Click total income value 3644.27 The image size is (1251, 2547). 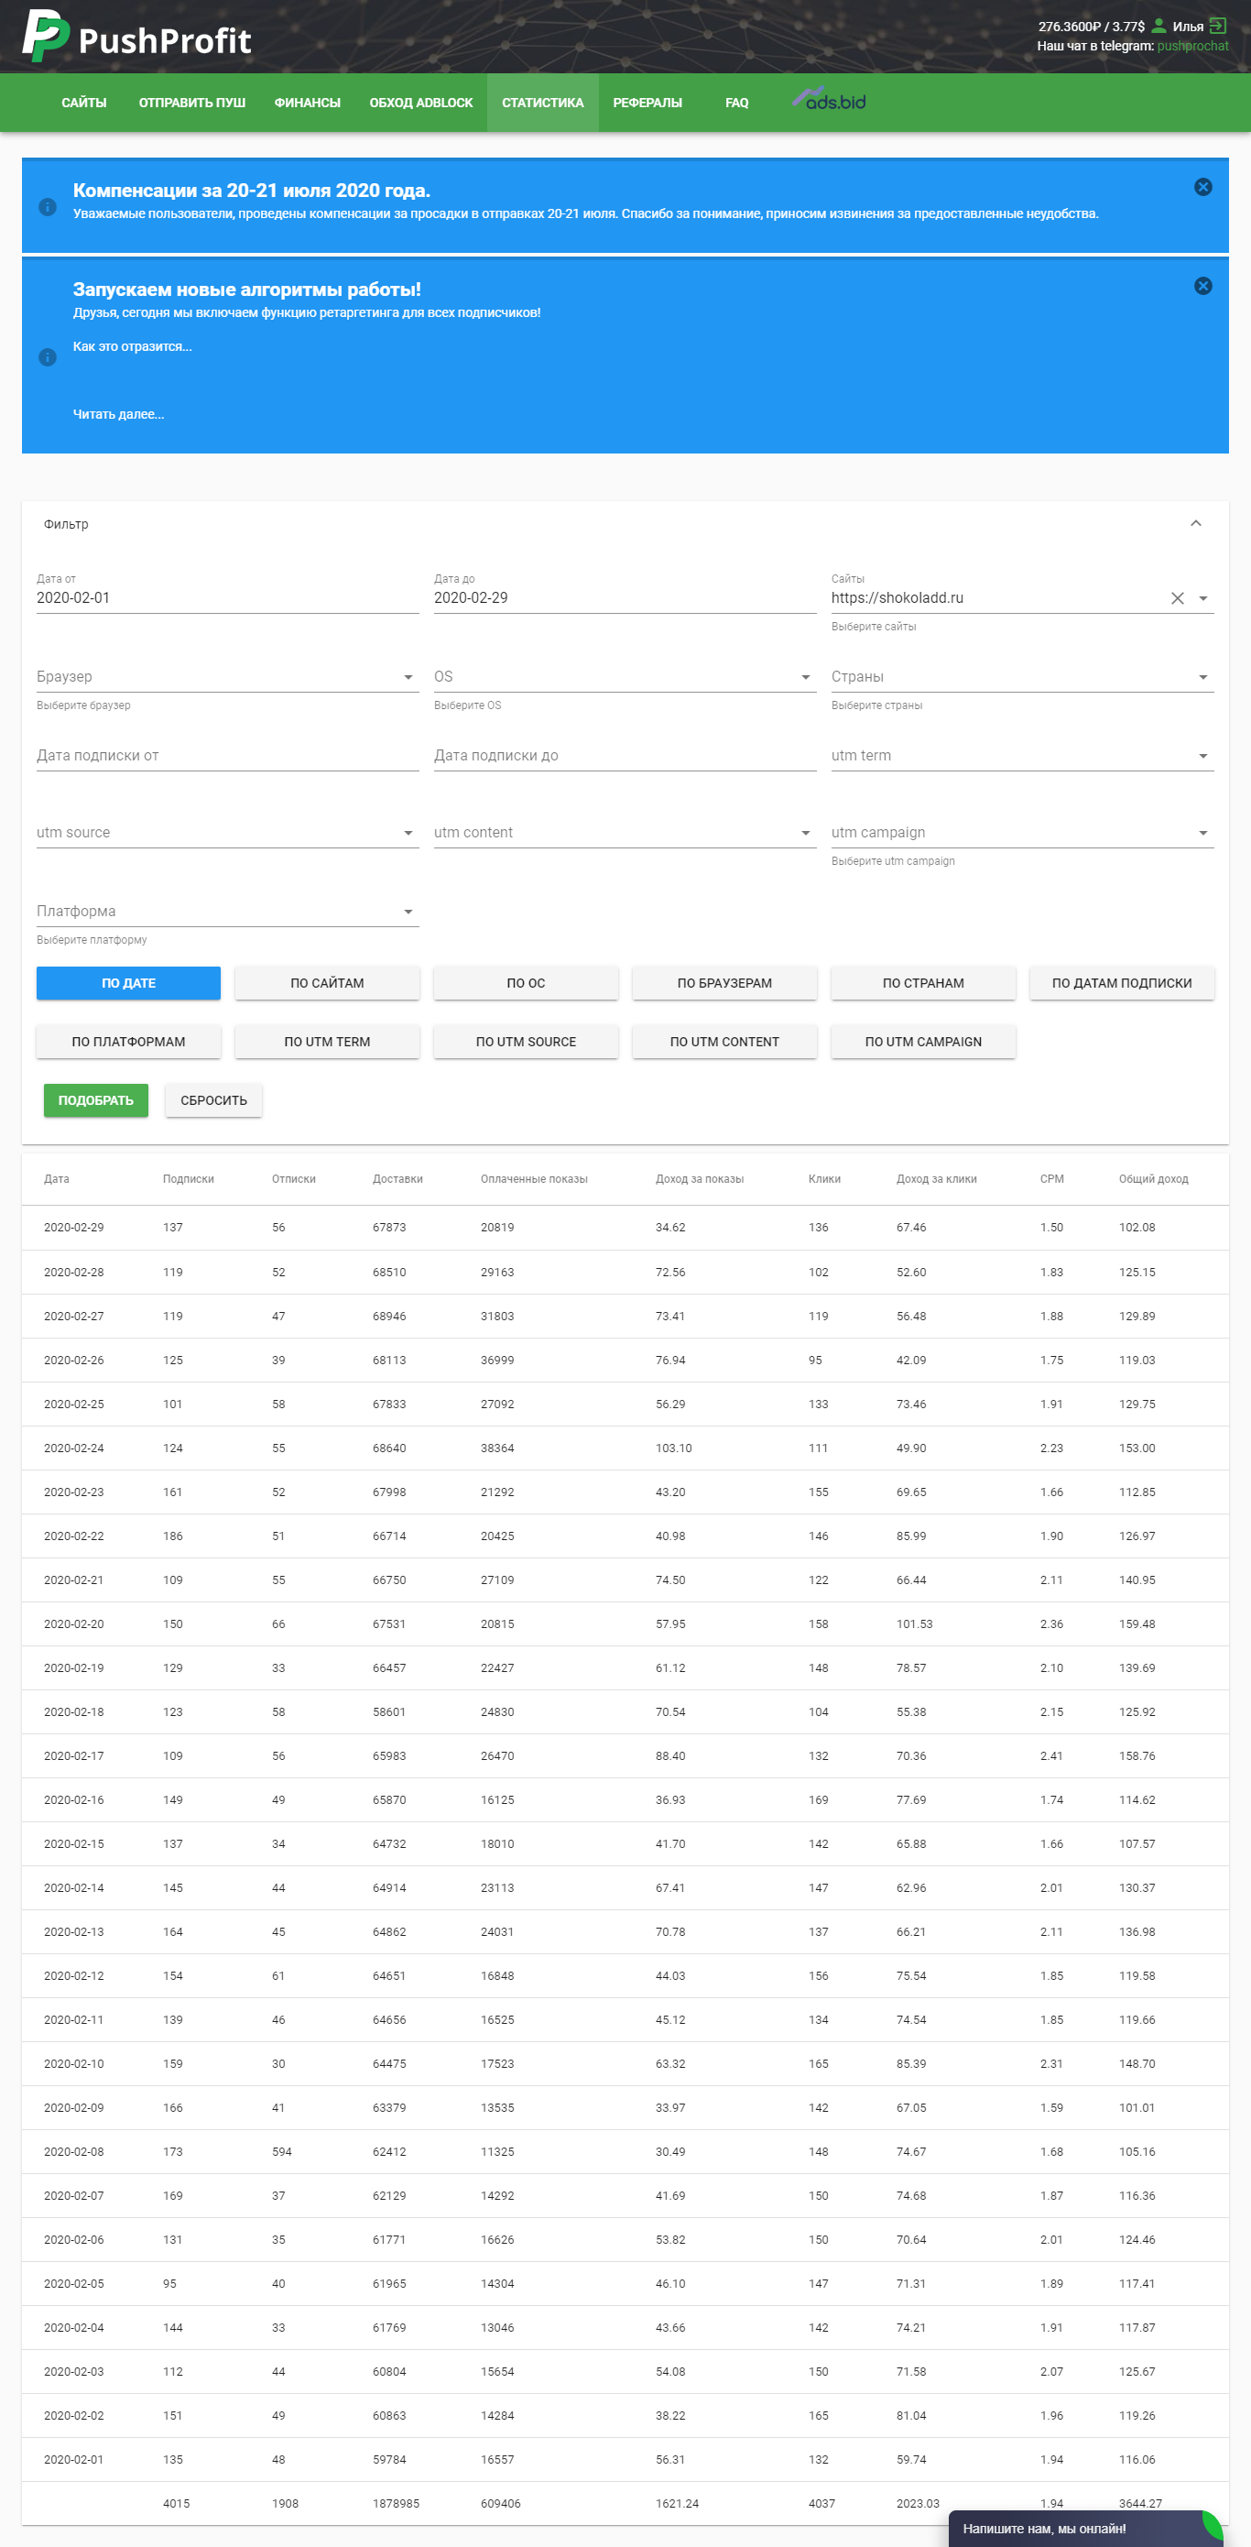point(1140,2504)
